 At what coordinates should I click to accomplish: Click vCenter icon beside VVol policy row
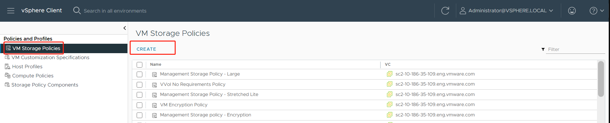pos(389,84)
